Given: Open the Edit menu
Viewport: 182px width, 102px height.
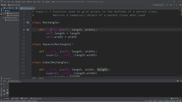Looking at the screenshot, I should coord(9,2).
